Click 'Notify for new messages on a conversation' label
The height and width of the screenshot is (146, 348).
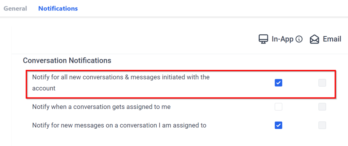click(x=119, y=125)
